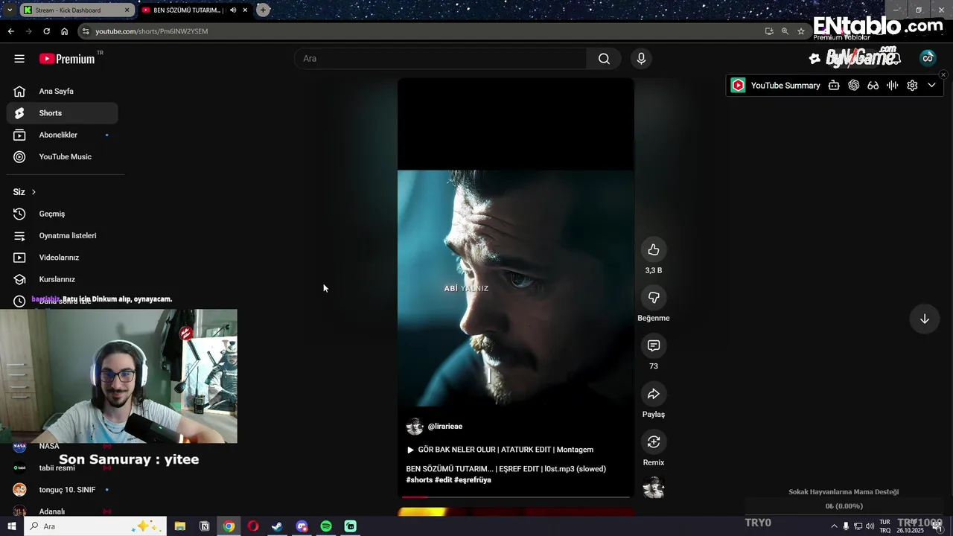
Task: Click the search magnifier button
Action: tap(604, 59)
